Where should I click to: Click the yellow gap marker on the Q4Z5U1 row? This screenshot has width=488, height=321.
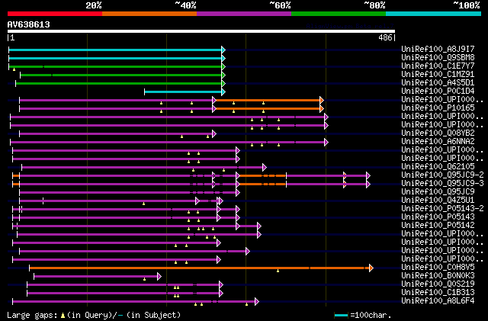pos(143,204)
